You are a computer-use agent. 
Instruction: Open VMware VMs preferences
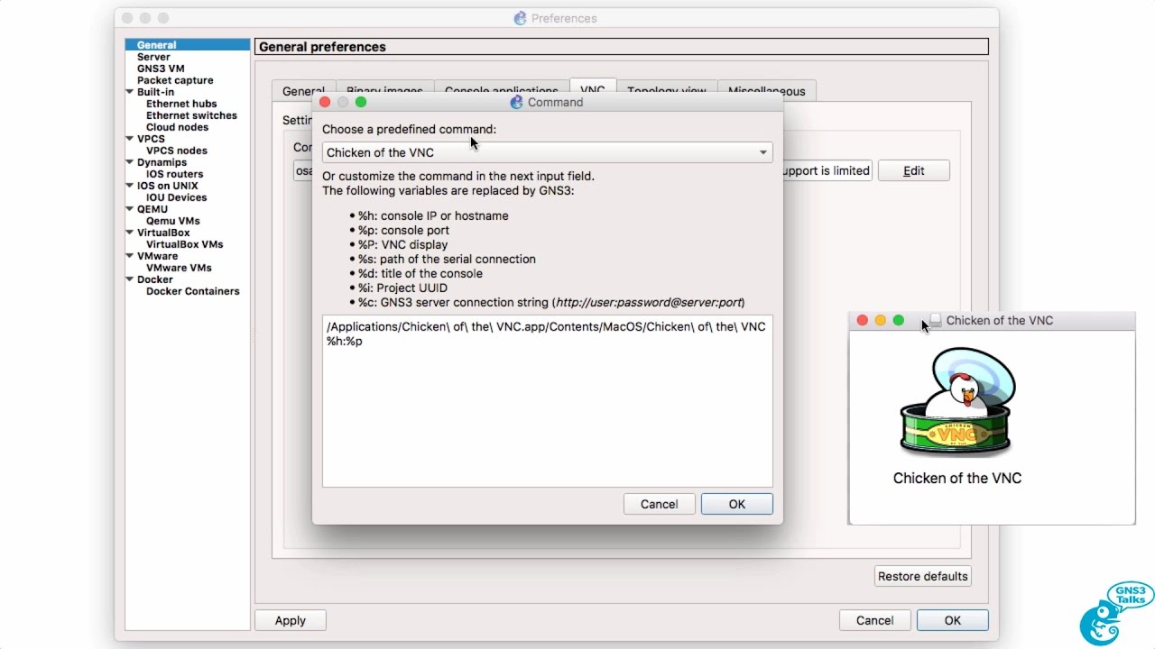coord(179,268)
